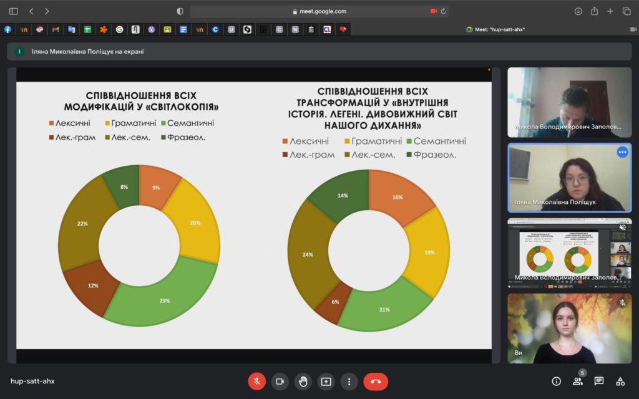Click the present screen icon
The height and width of the screenshot is (399, 639).
point(326,382)
